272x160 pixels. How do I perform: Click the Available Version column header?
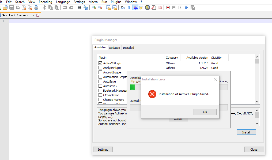point(195,58)
